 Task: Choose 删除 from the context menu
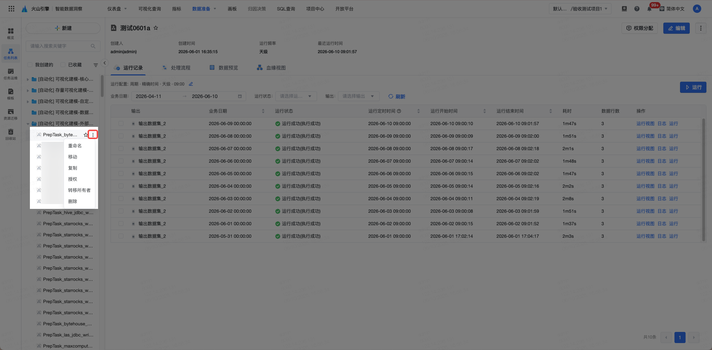[x=79, y=202]
